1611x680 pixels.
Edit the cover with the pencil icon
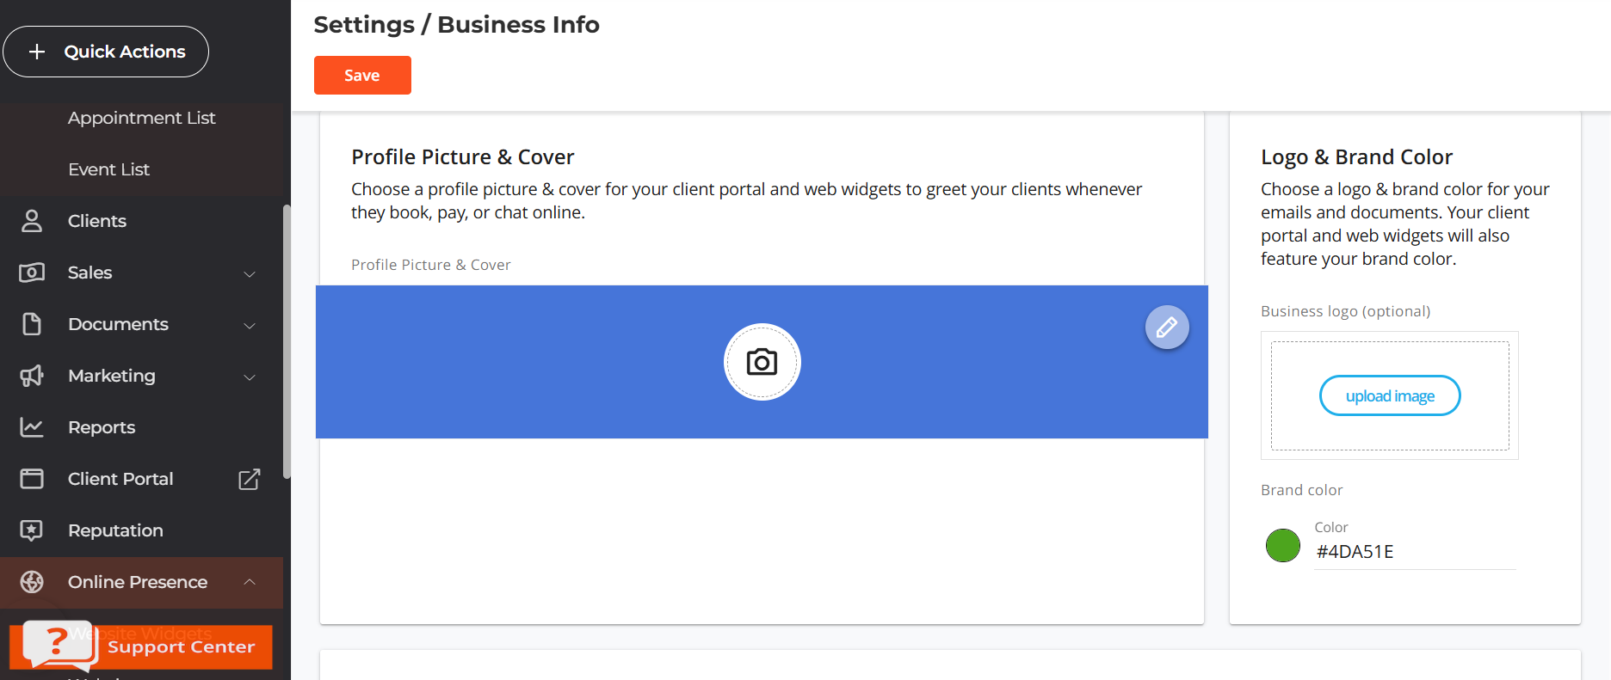[x=1167, y=328]
